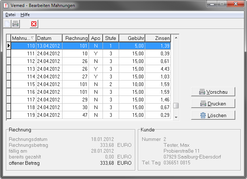
Task: Click the Zinsen value 1,03
Action: pyautogui.click(x=158, y=77)
